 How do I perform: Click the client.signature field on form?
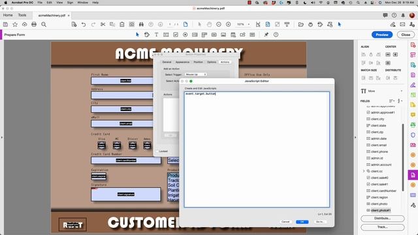pyautogui.click(x=126, y=195)
